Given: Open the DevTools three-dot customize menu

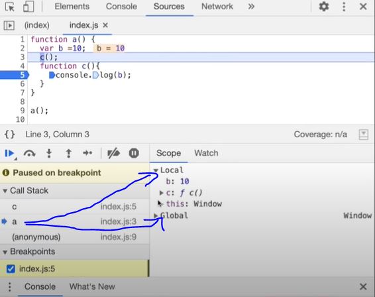Looking at the screenshot, I should pyautogui.click(x=344, y=7).
